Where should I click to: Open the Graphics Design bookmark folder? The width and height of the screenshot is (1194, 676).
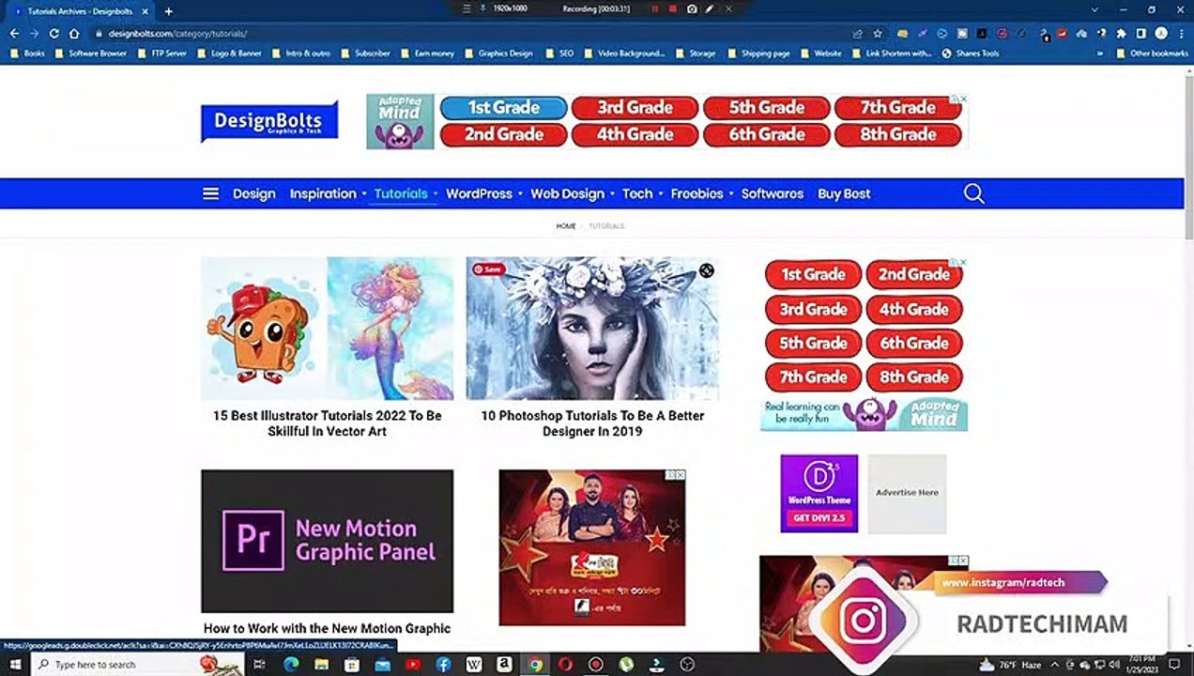coord(498,54)
